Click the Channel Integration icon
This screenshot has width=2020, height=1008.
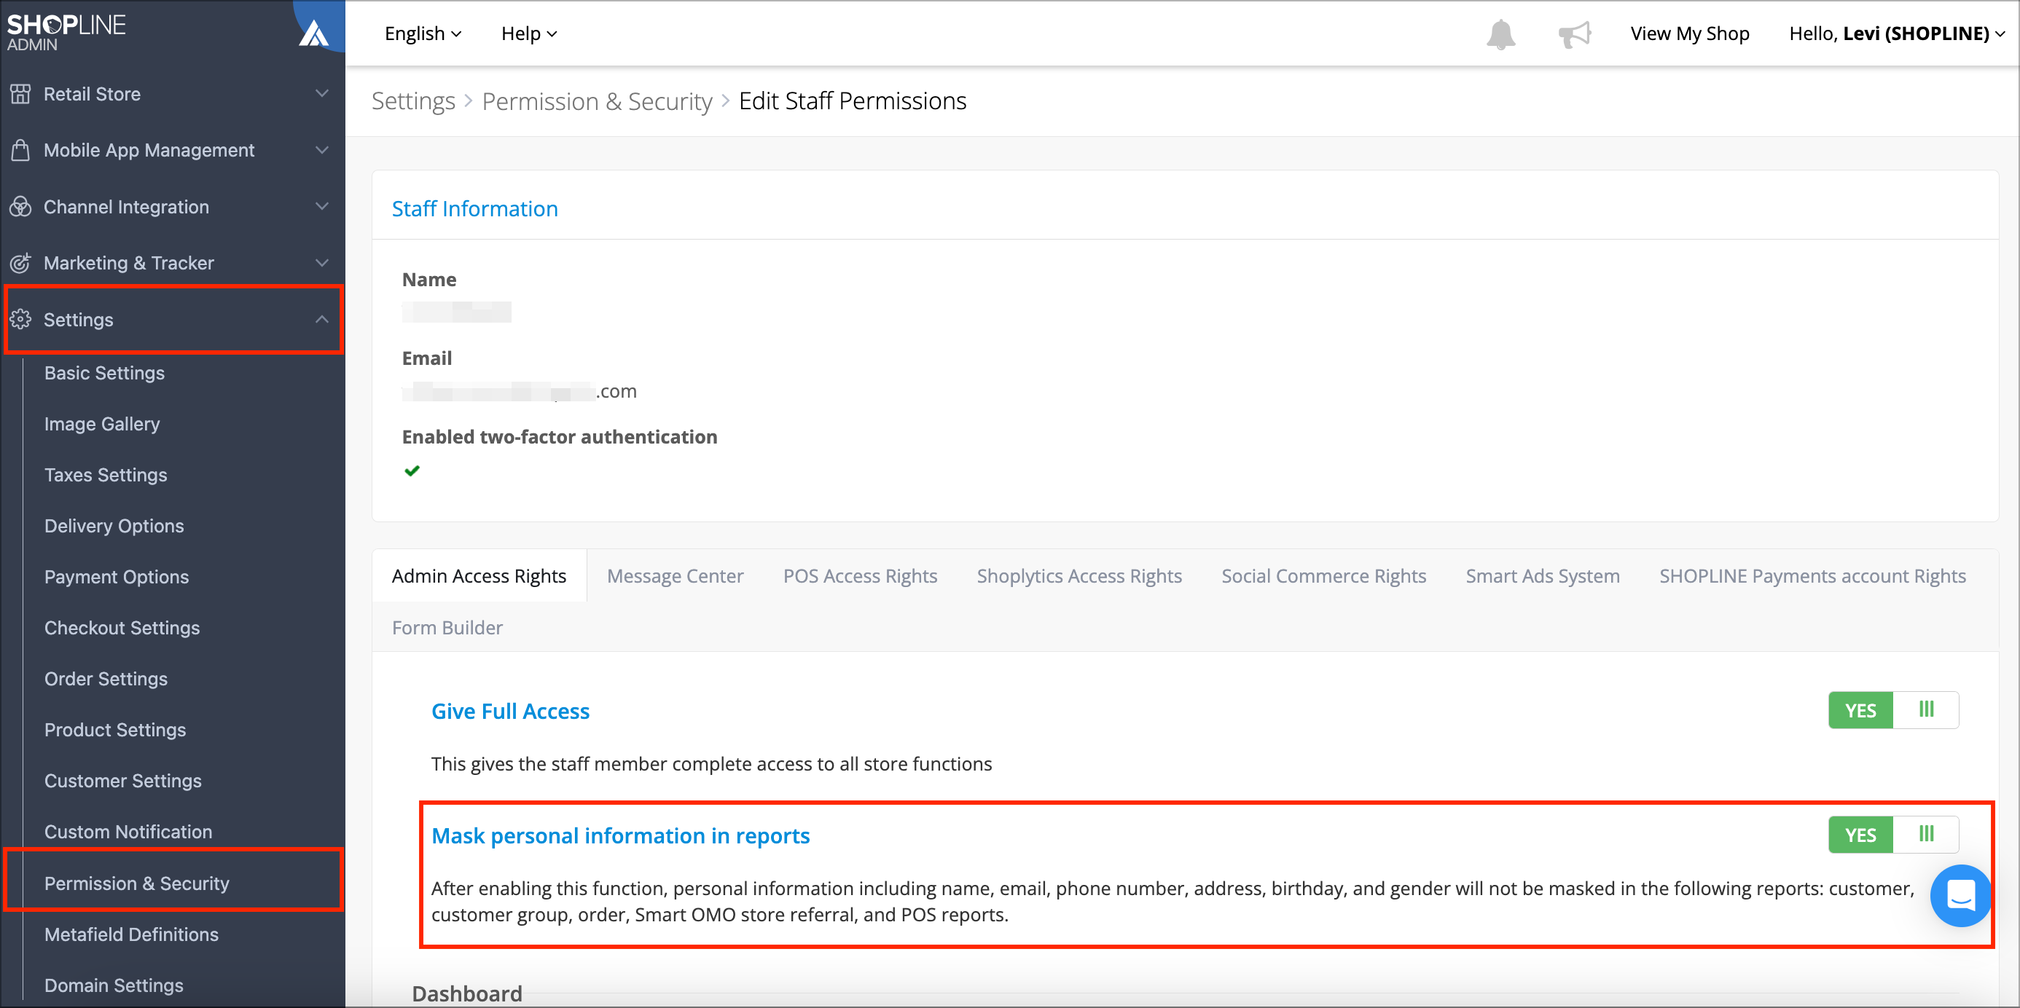click(20, 206)
